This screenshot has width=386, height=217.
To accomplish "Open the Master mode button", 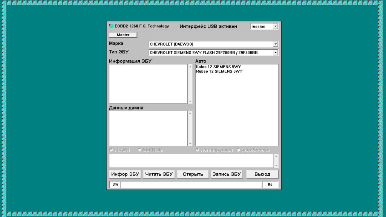I will tap(123, 35).
